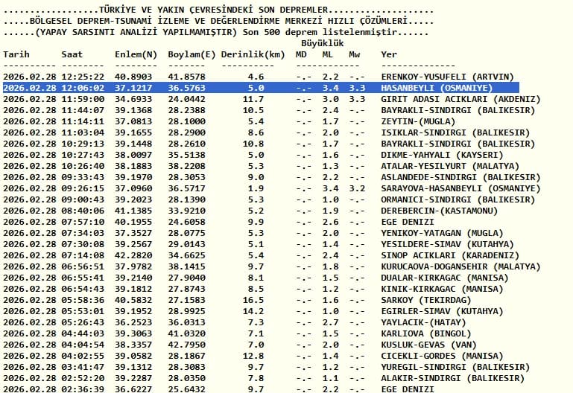Click the Derinlik(km) column header

[x=253, y=55]
